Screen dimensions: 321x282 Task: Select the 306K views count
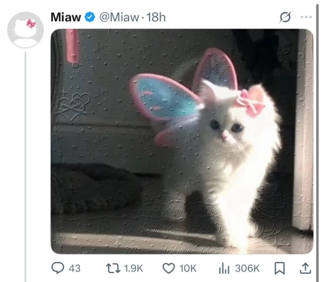[x=247, y=268]
